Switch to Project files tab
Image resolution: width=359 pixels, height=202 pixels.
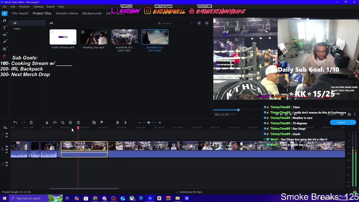point(42,13)
